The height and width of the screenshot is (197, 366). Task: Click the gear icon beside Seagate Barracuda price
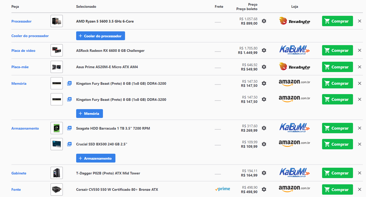click(x=264, y=128)
